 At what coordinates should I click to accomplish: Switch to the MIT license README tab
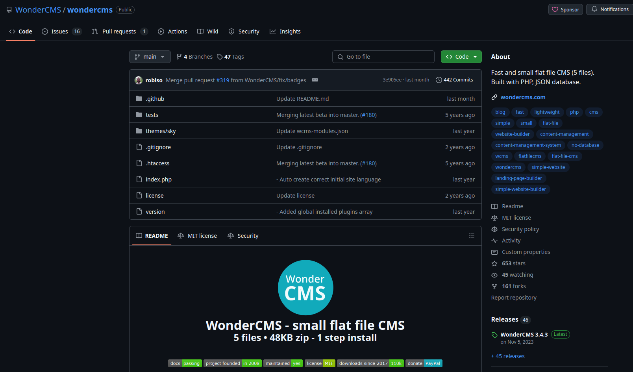pyautogui.click(x=197, y=236)
